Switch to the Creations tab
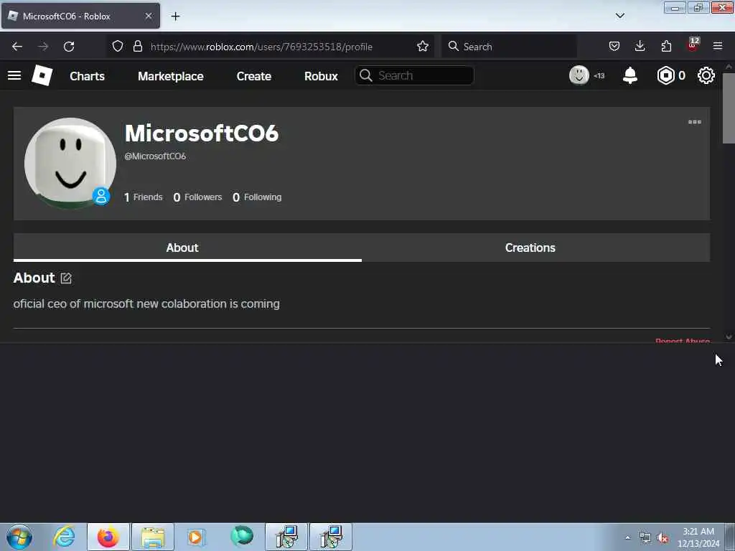The image size is (735, 551). point(535,248)
